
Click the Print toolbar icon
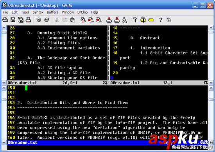[29, 20]
